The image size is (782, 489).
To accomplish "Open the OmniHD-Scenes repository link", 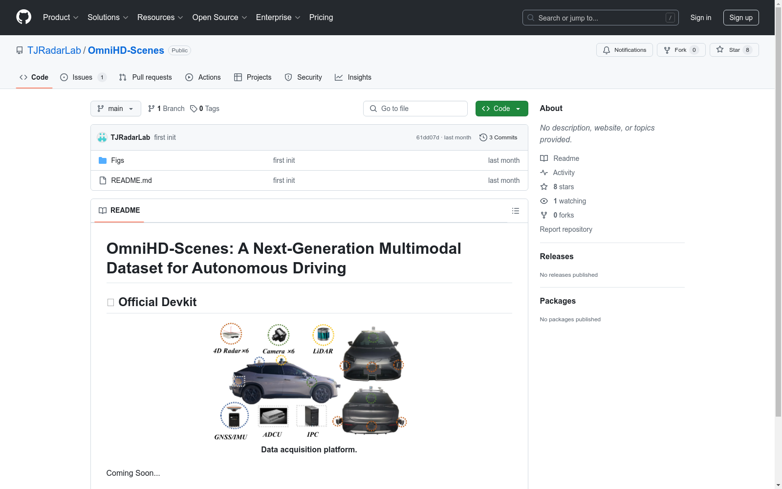I will coord(126,50).
